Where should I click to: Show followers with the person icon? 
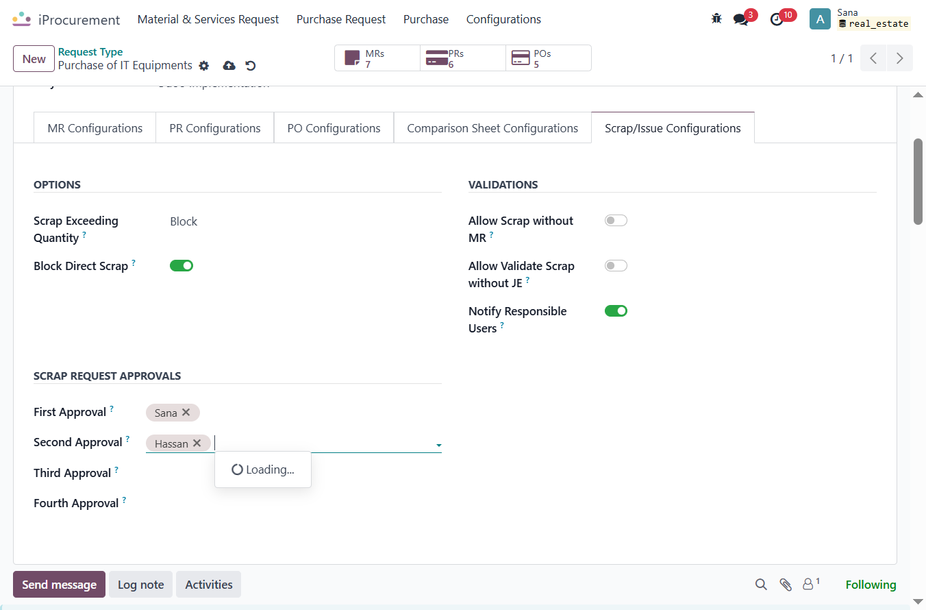click(809, 585)
